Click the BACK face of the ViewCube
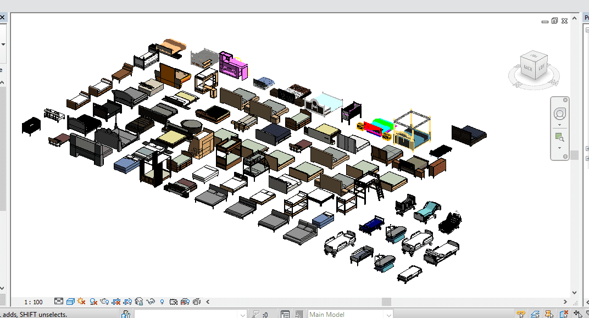The image size is (589, 318). [528, 67]
